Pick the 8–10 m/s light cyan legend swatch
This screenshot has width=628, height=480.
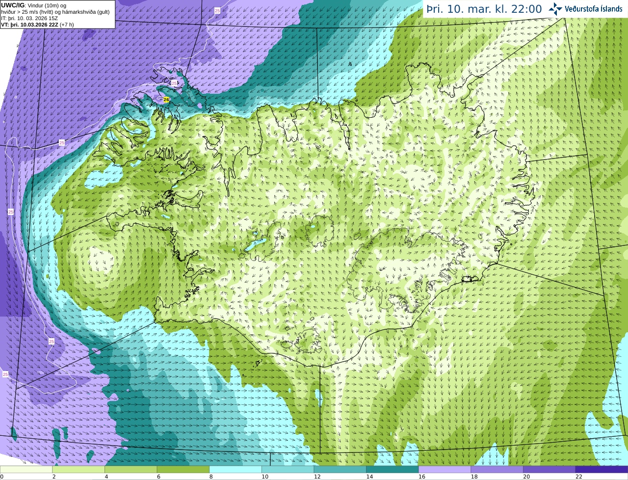[235, 470]
